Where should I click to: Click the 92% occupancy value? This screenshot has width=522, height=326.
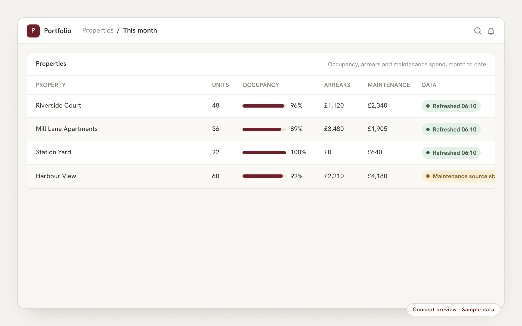[296, 176]
